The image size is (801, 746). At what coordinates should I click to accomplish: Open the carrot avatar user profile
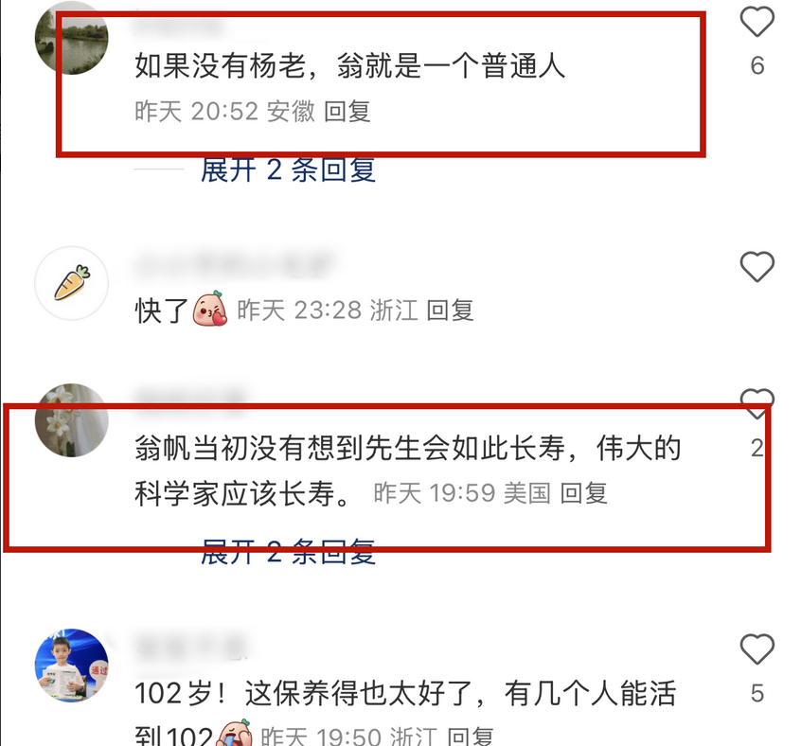[72, 283]
